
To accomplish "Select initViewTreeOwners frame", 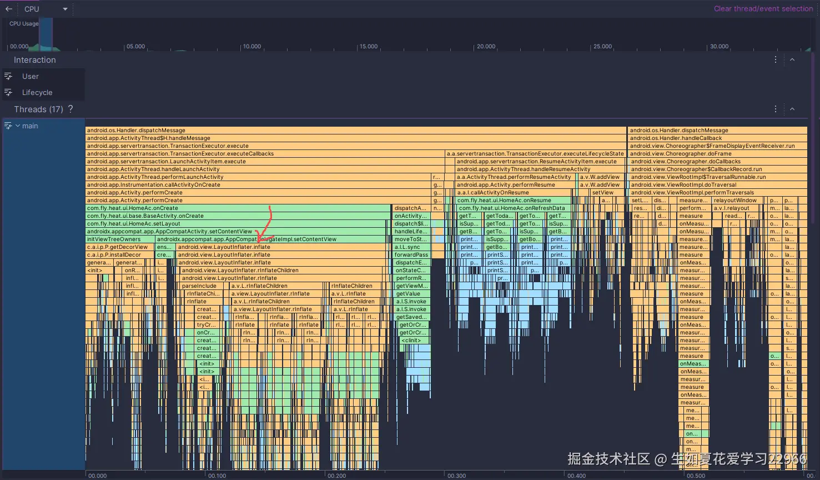I will point(120,239).
